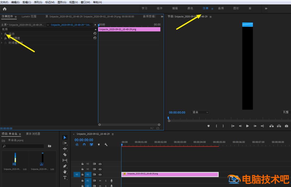Expand the Time Remapping effect
The image size is (291, 187).
click(2, 43)
